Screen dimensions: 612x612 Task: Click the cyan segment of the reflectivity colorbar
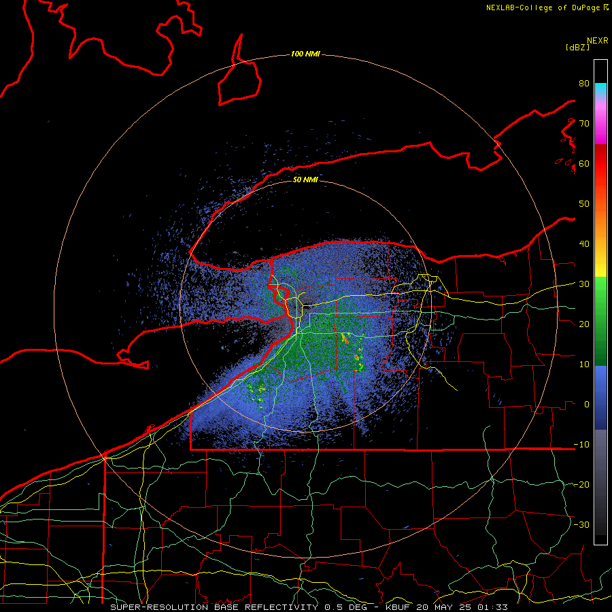pos(600,90)
